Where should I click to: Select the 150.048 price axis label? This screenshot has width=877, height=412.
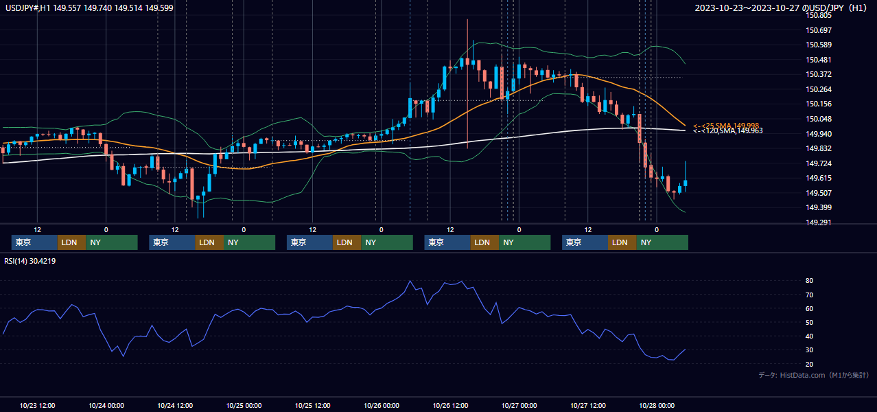[818, 119]
